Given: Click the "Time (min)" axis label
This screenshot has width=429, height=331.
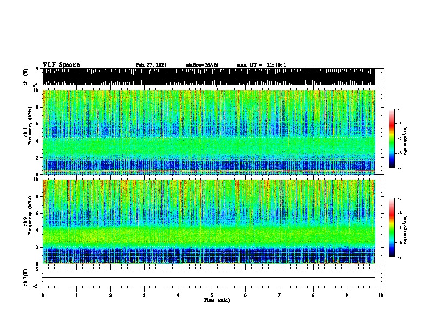Looking at the screenshot, I should pos(217,300).
